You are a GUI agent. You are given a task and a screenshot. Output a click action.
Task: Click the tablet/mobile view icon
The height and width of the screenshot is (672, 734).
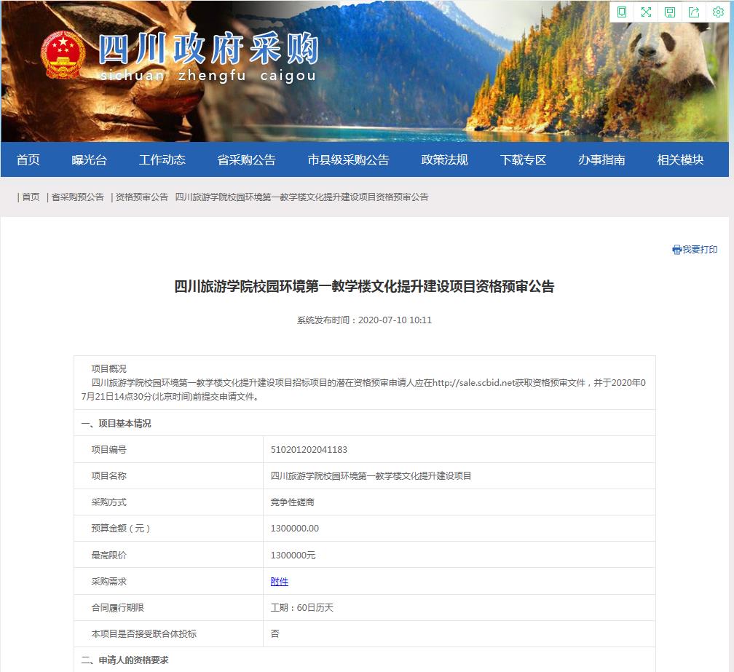coord(622,12)
